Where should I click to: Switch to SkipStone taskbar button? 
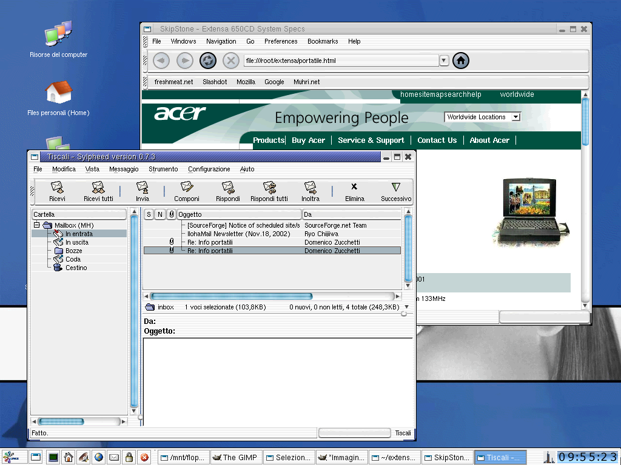[447, 458]
